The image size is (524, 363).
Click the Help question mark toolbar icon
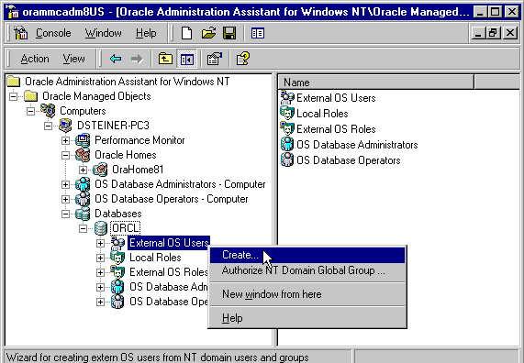pos(243,59)
